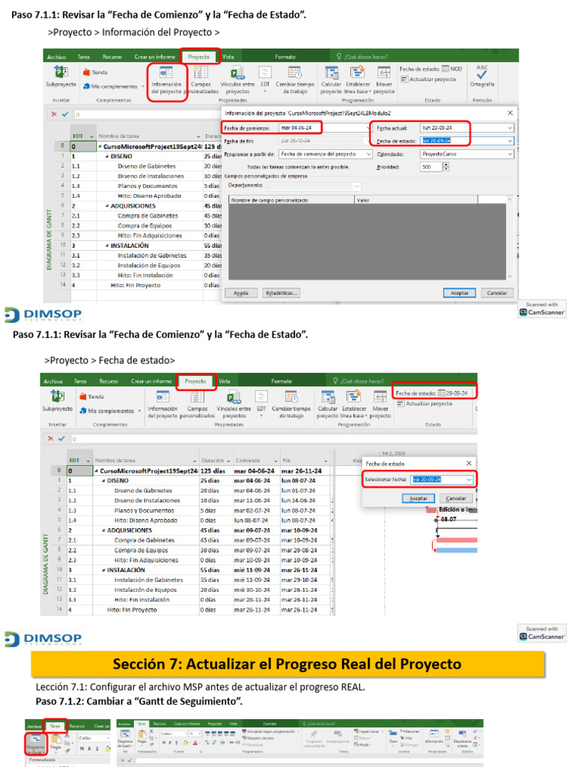The image size is (575, 767).
Task: Click Ayuda button in project information dialog
Action: 240,293
